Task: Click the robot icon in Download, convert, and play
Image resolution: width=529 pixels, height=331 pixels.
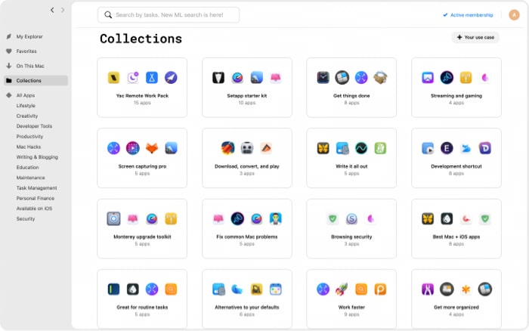Action: tap(247, 148)
